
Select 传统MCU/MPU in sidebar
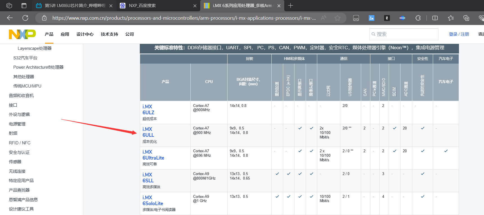pos(27,86)
